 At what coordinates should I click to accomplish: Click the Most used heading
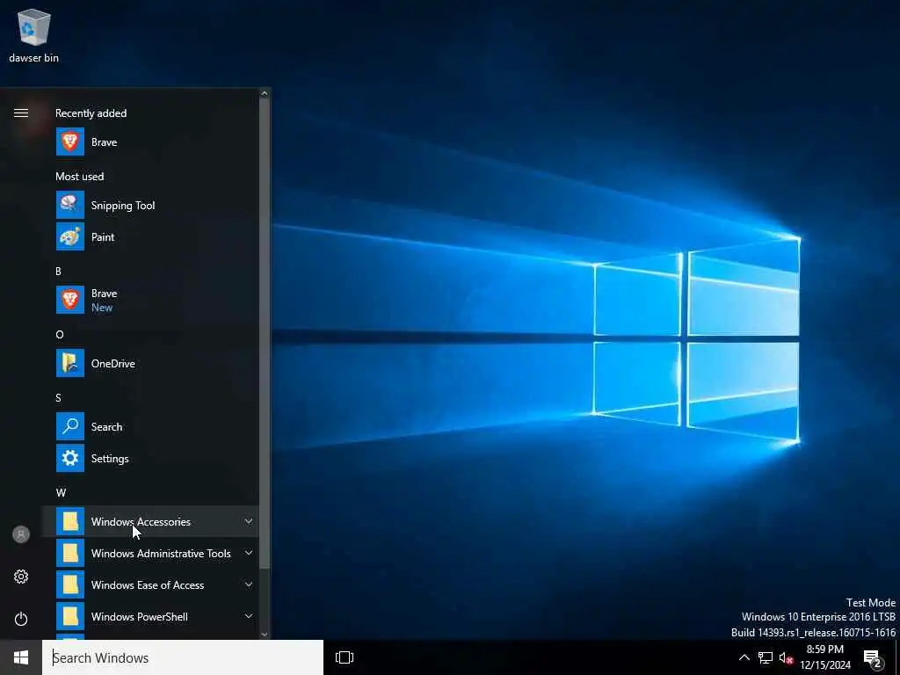80,176
